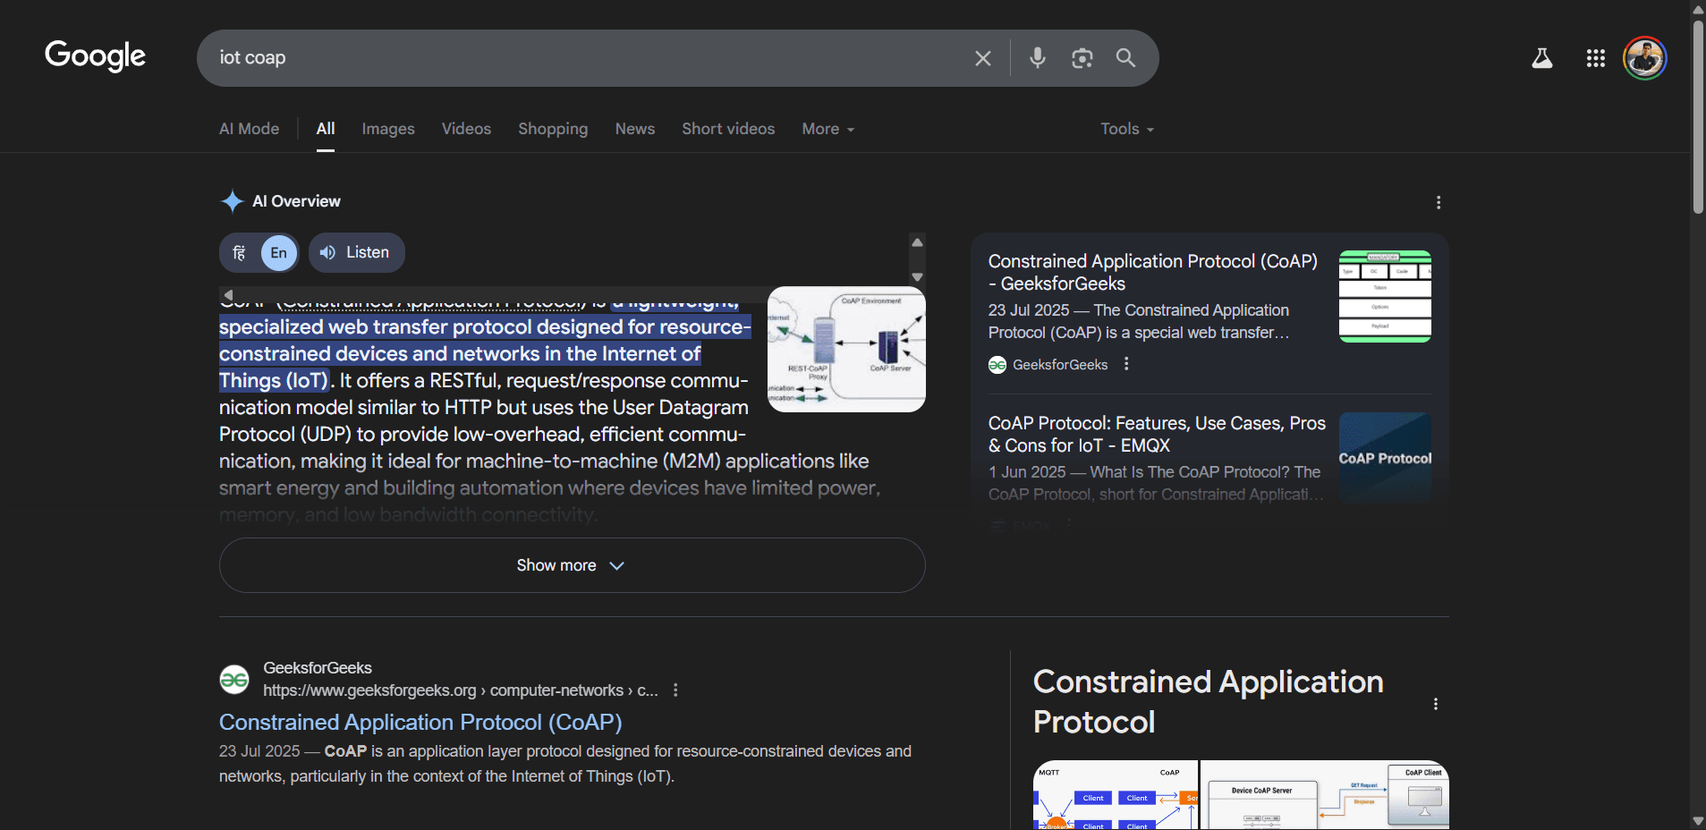1706x830 pixels.
Task: Click the AI Overview sparkle icon
Action: click(232, 201)
